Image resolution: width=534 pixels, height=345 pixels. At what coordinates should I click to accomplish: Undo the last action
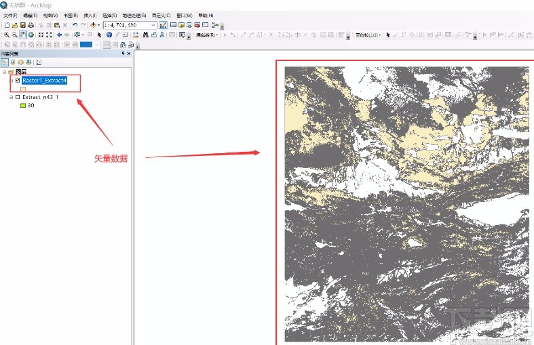tap(75, 25)
